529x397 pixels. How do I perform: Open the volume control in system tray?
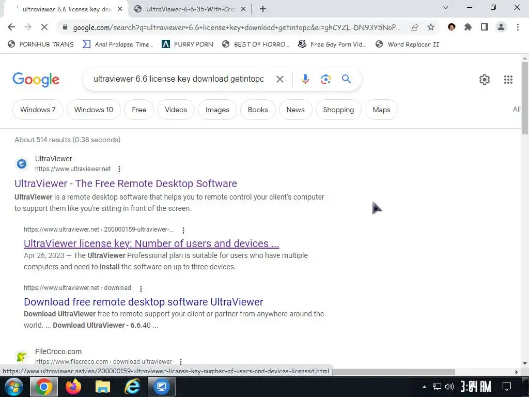449,387
